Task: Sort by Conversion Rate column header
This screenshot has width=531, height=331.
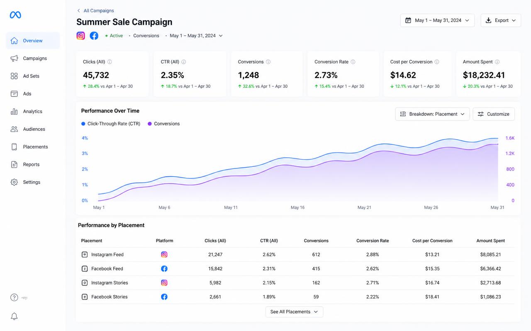Action: pyautogui.click(x=373, y=241)
